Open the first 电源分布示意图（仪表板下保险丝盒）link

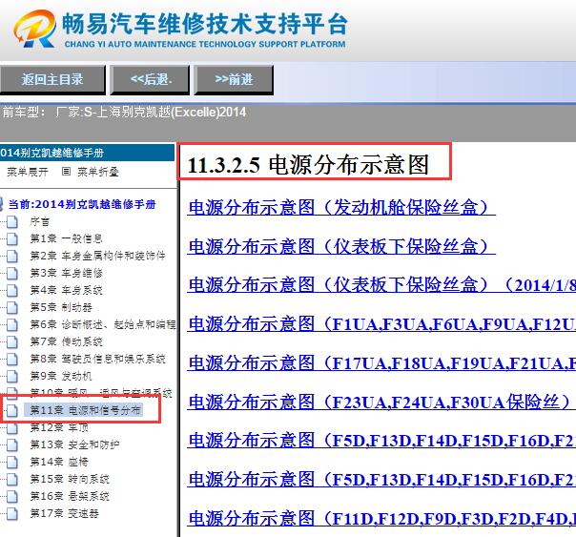click(341, 246)
